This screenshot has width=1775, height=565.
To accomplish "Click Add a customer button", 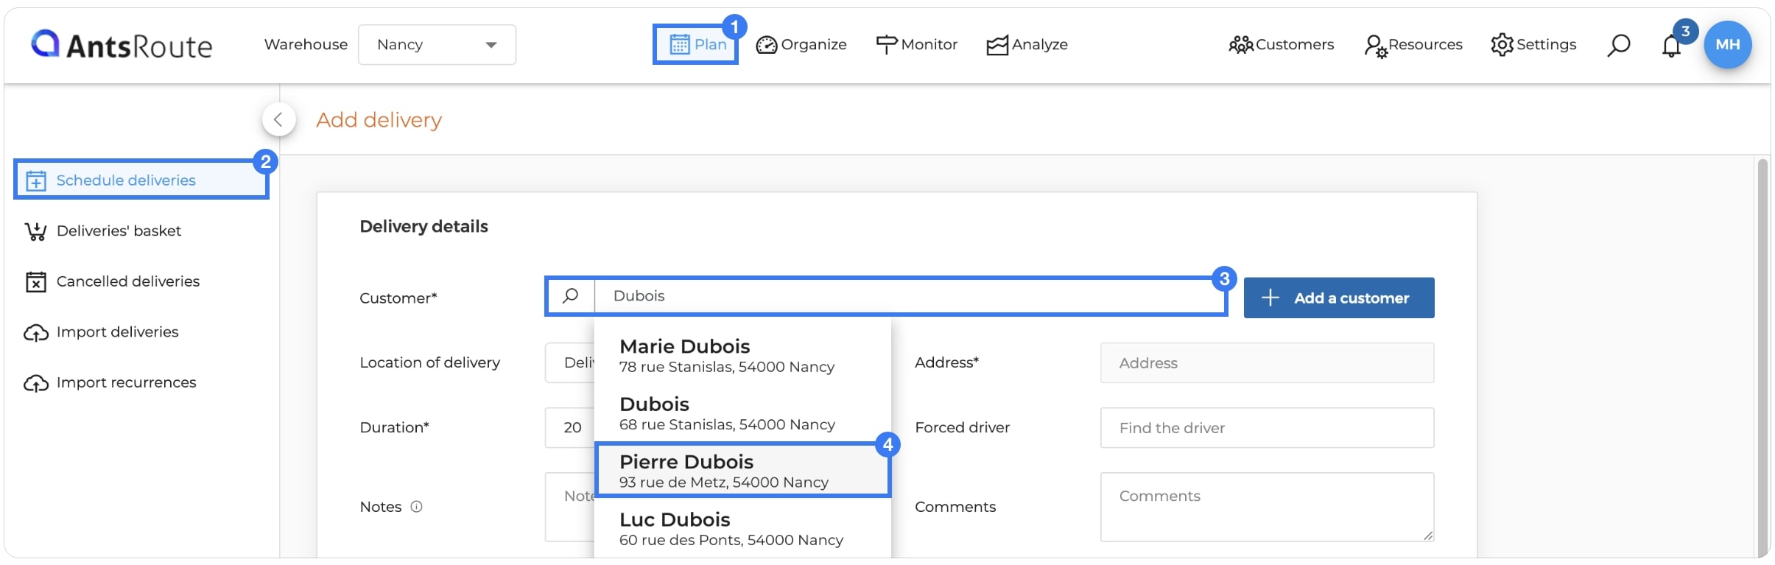I will [1339, 298].
